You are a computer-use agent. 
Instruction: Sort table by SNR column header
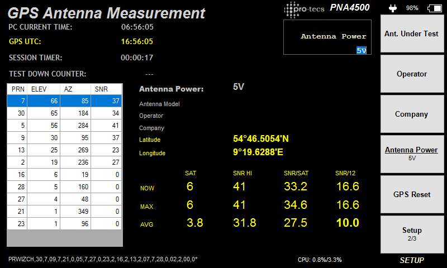point(106,89)
